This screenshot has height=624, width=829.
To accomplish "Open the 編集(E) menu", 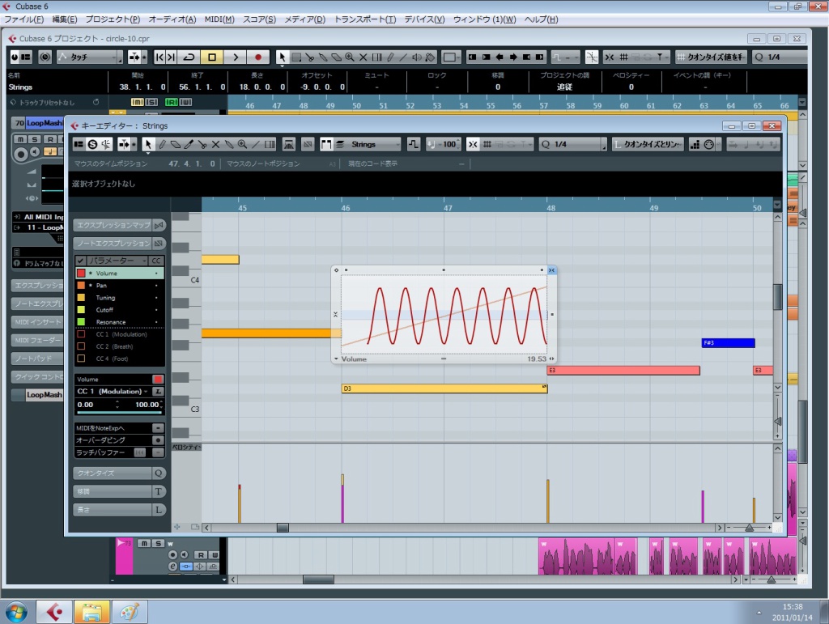I will click(x=65, y=19).
